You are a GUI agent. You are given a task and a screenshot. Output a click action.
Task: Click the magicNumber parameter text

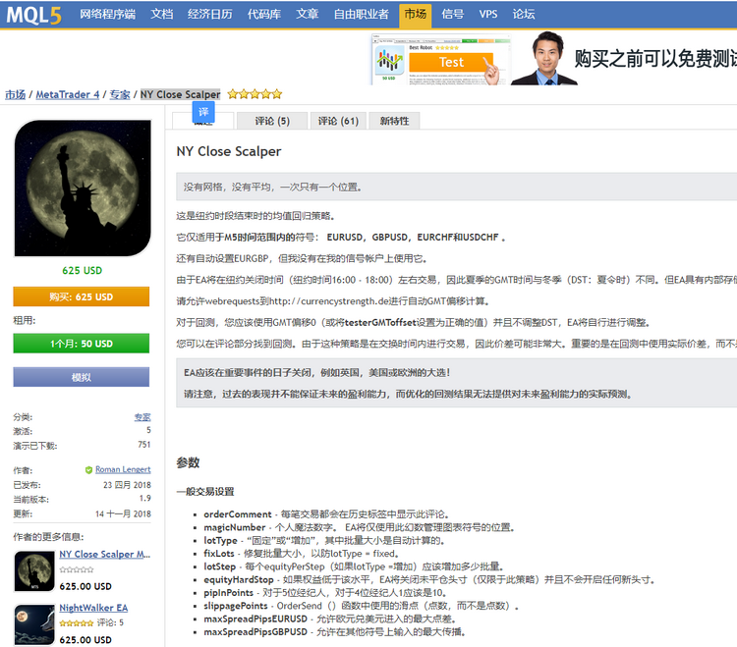click(x=235, y=527)
